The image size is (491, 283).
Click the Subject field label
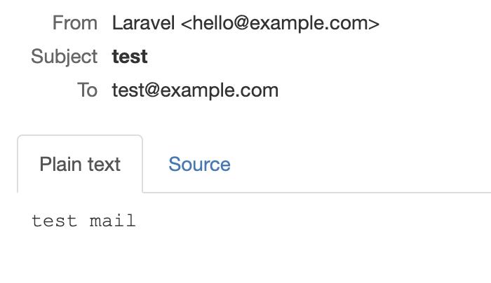point(64,57)
